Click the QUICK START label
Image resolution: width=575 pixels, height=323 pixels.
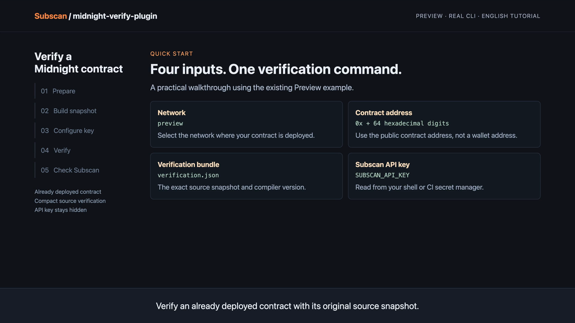click(x=172, y=54)
